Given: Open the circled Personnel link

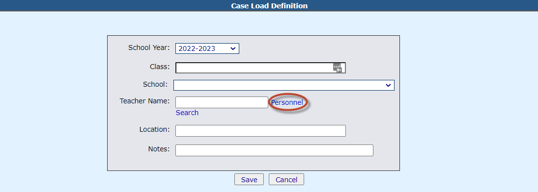Looking at the screenshot, I should (287, 102).
